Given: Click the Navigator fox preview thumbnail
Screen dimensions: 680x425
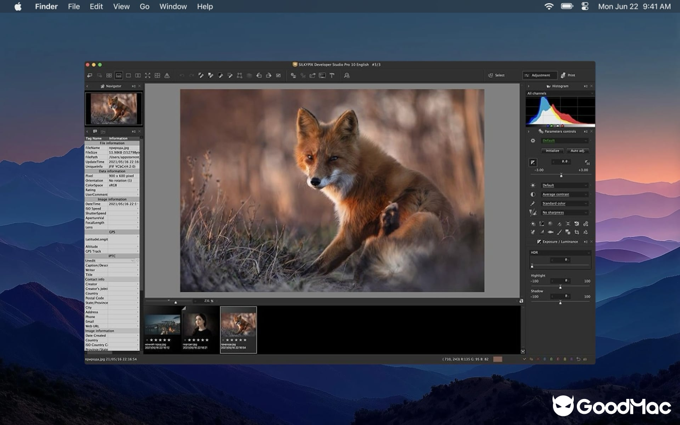Looking at the screenshot, I should 114,109.
